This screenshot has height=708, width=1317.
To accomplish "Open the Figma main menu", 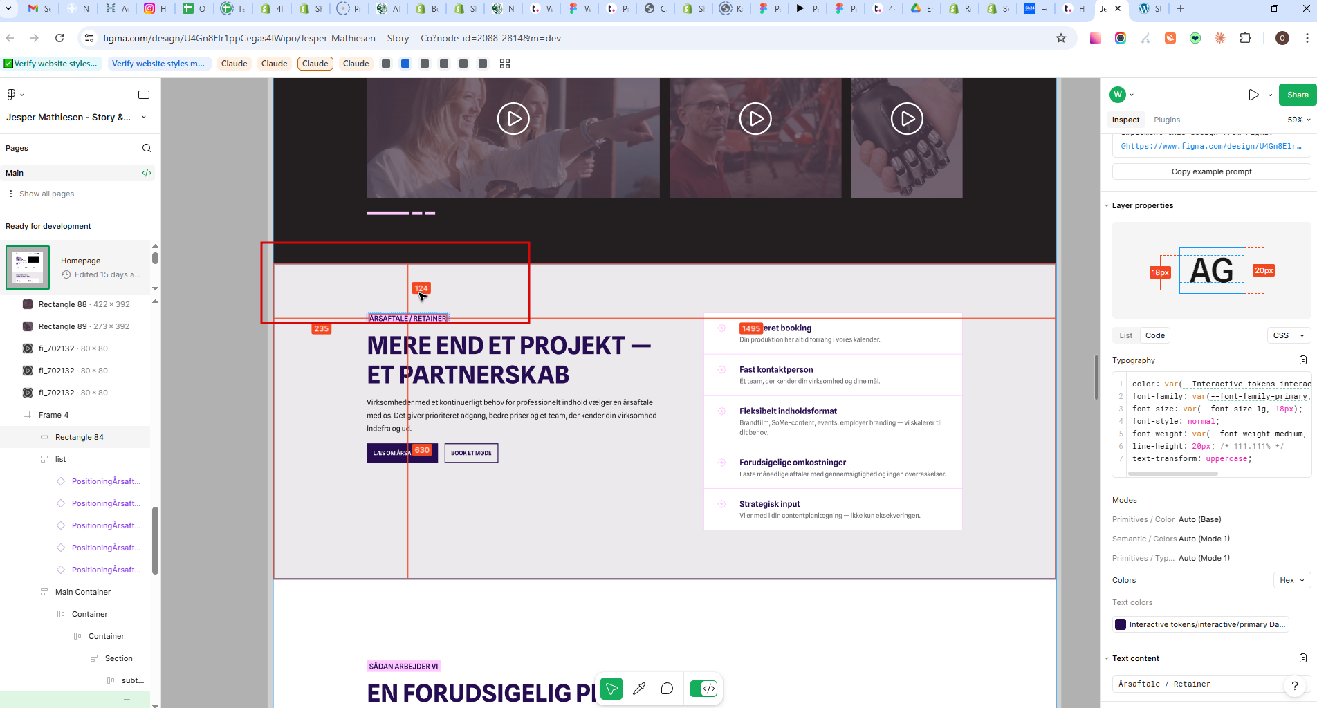I will tap(14, 95).
